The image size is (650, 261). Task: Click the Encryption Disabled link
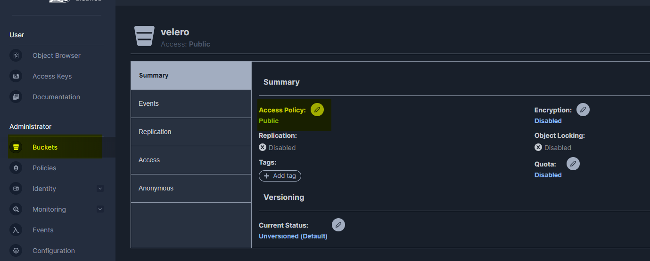[548, 121]
